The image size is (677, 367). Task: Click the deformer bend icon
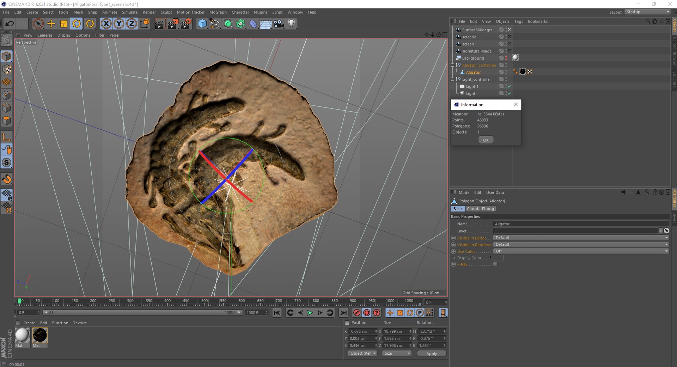click(253, 24)
